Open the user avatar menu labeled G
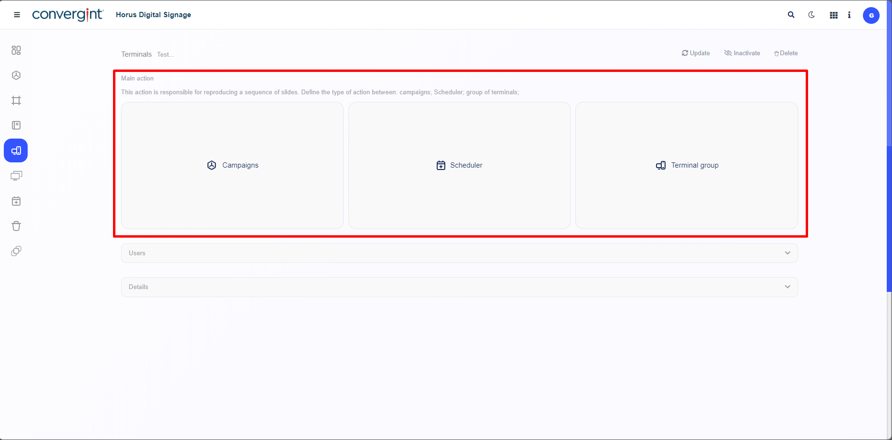Image resolution: width=892 pixels, height=440 pixels. 871,15
